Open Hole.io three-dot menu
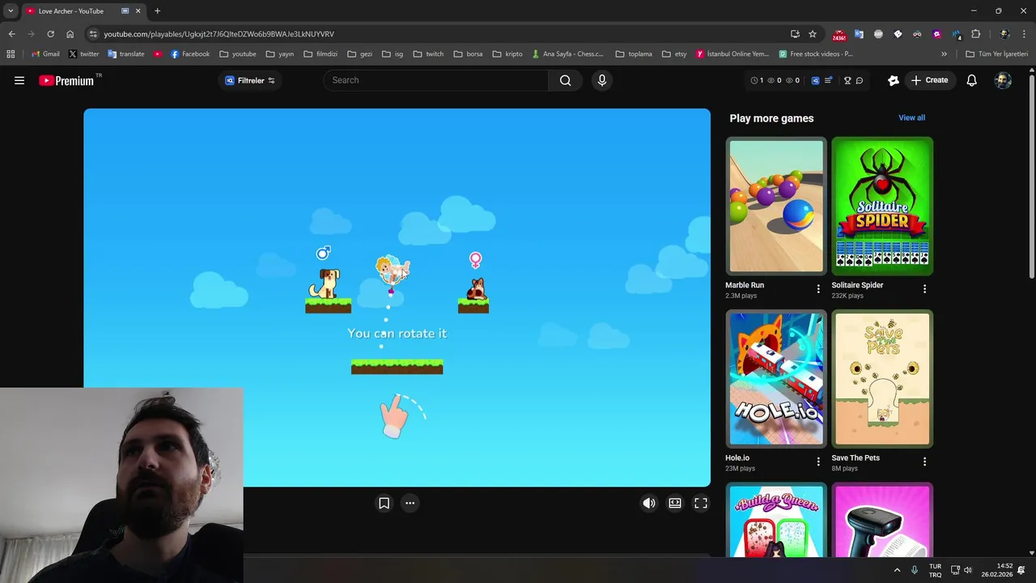Screen dimensions: 1036x583 click(818, 462)
